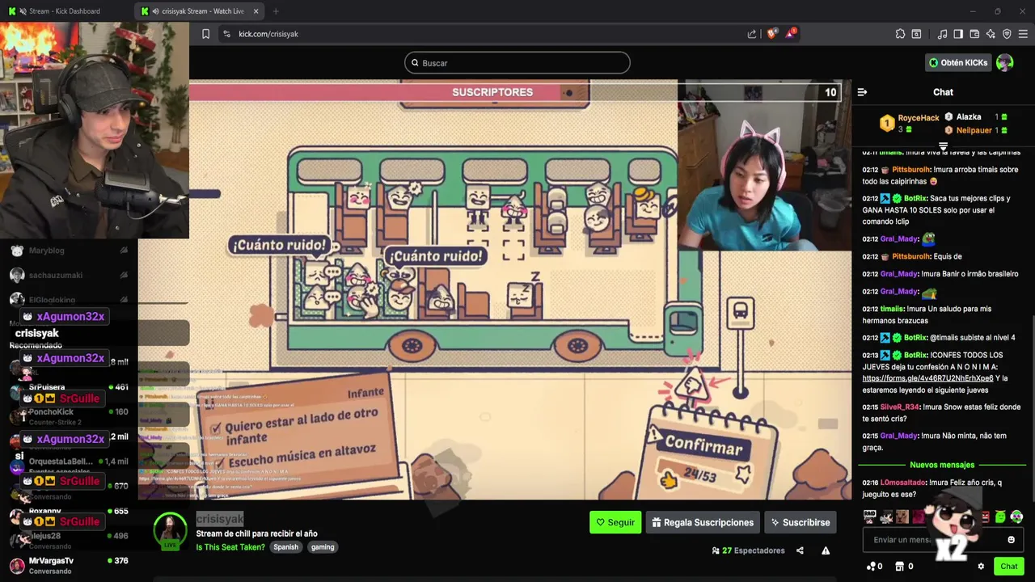Click the Obtén KICKs button
The width and height of the screenshot is (1035, 582).
[959, 62]
